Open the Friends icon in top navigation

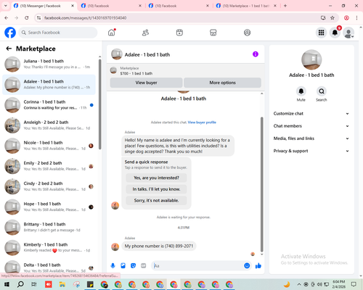(x=145, y=33)
